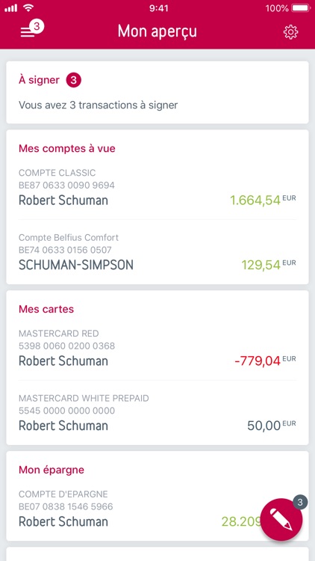
Task: Open the hamburger menu with notification badge
Action: [32, 29]
